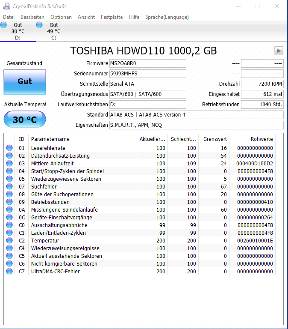The height and width of the screenshot is (329, 288).
Task: Open the Optionen menu
Action: [x=61, y=17]
